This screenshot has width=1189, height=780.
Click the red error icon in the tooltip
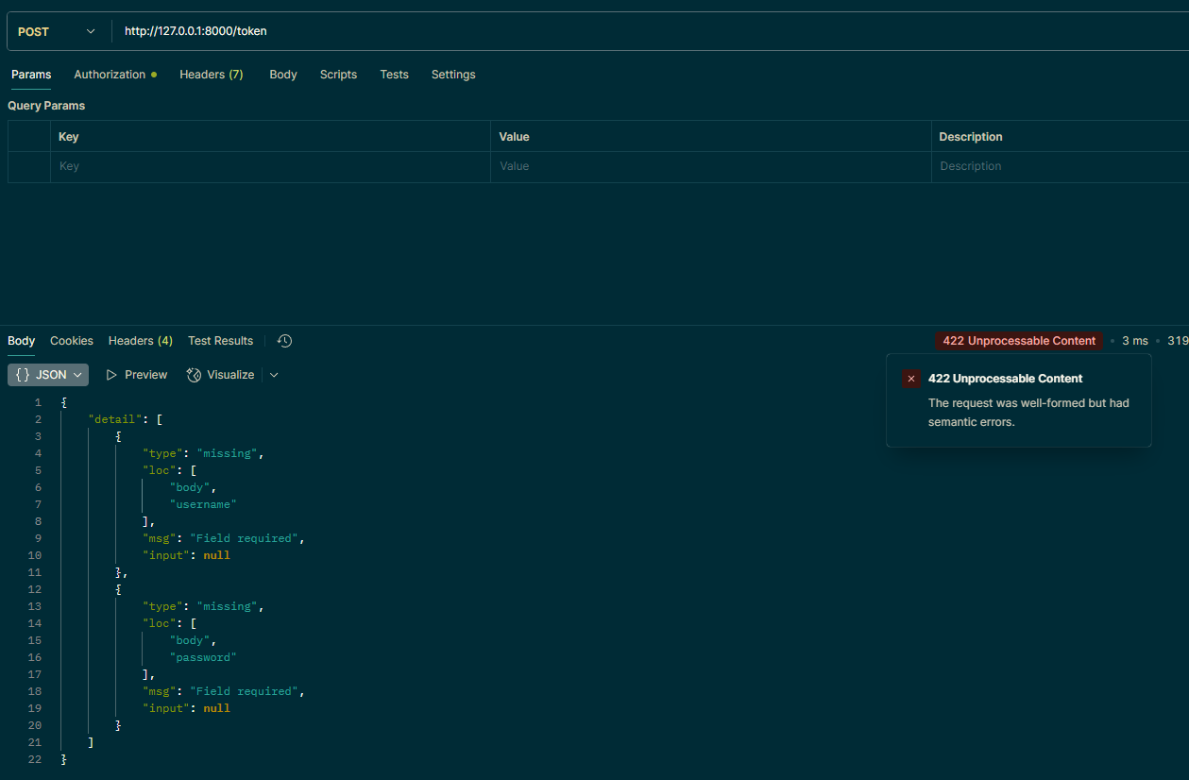[x=911, y=379]
